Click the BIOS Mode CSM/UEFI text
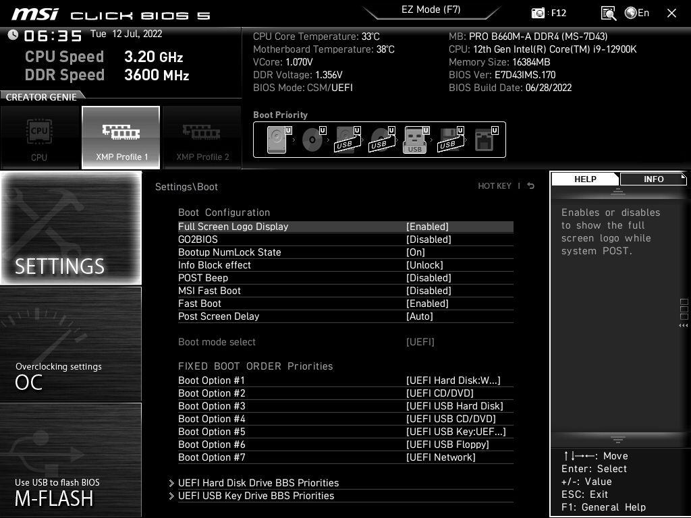 tap(303, 87)
